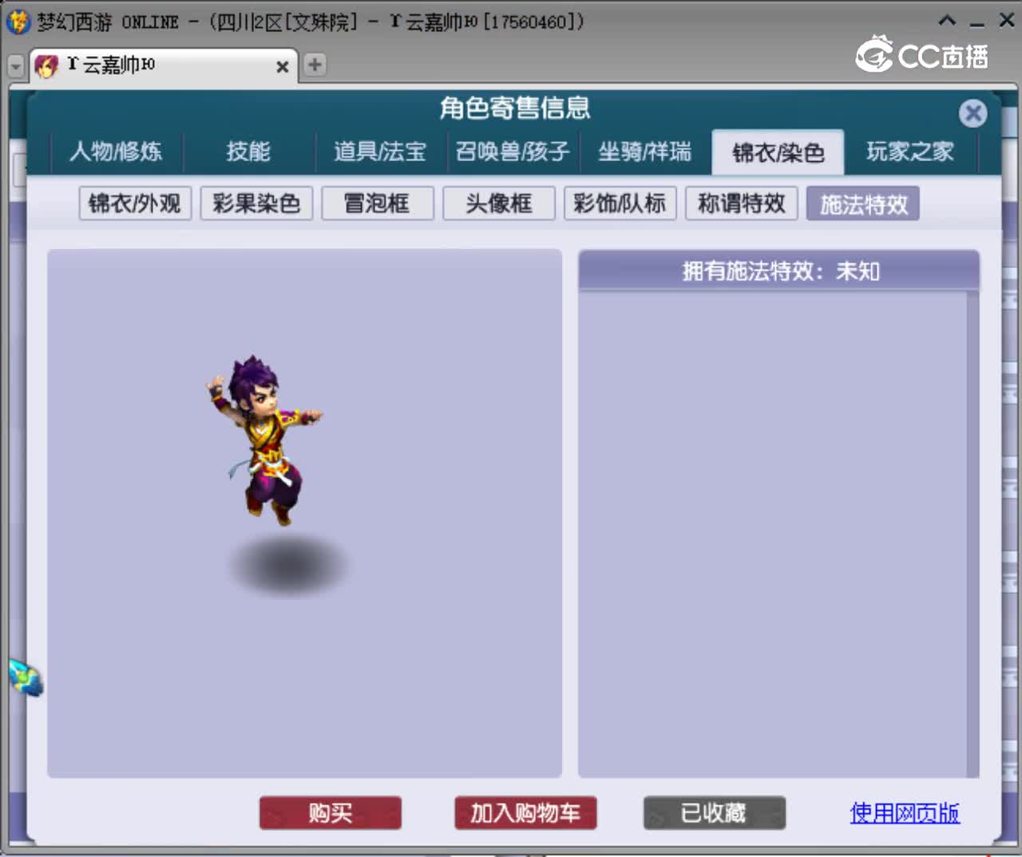Click the 梦幻西游 game logo icon in title bar

[x=18, y=22]
